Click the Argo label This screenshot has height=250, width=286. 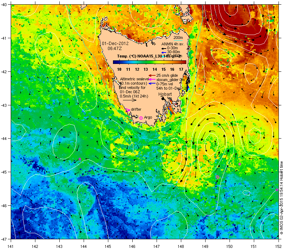pyautogui.click(x=148, y=117)
